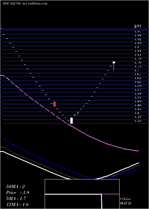Click the 1.78 price axis label

138,59
